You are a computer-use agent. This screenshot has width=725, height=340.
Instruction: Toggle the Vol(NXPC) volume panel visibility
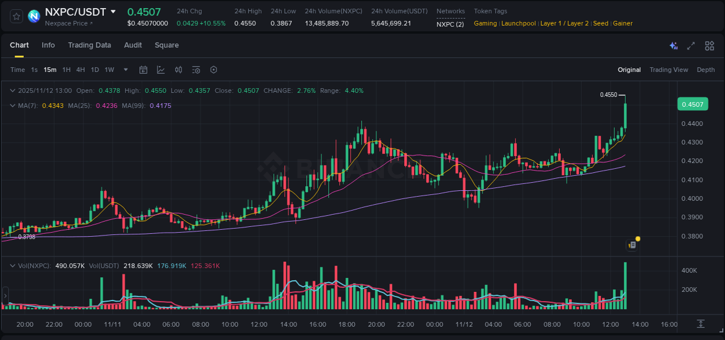(13, 265)
